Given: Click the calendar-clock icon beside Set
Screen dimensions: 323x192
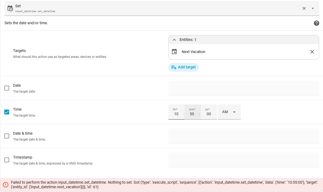Looking at the screenshot, I should click(x=10, y=8).
